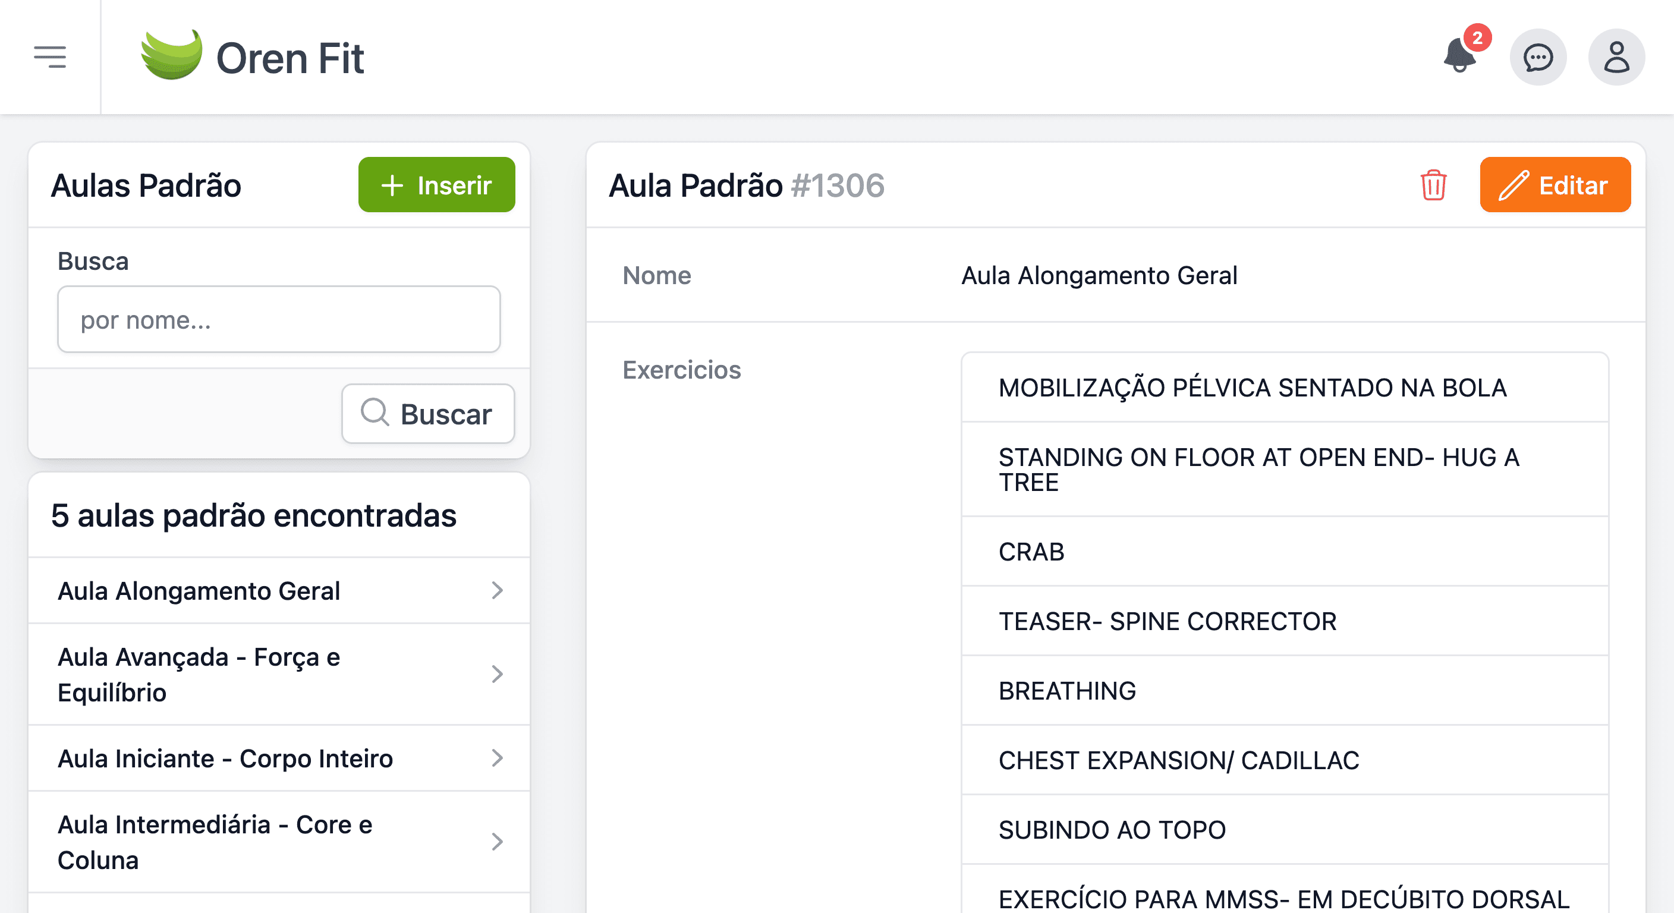
Task: Click chevron next to Aula Avançada
Action: pos(497,675)
